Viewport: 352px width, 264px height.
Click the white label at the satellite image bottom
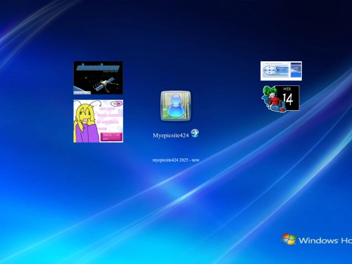(x=82, y=93)
